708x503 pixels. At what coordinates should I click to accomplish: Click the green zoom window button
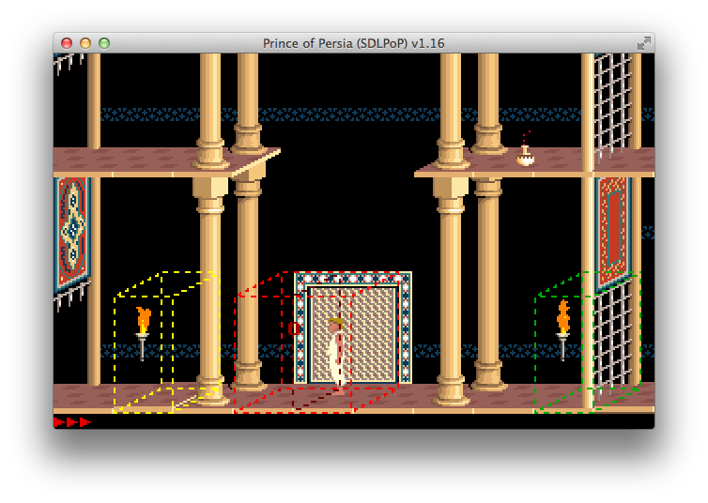[104, 43]
